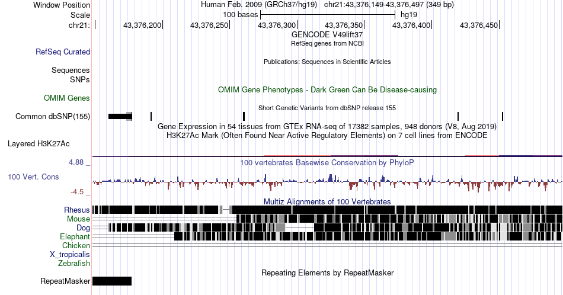The image size is (563, 295).
Task: Click dbSNP tick between 43,376,250 and 43,376,300
Action: coord(244,116)
